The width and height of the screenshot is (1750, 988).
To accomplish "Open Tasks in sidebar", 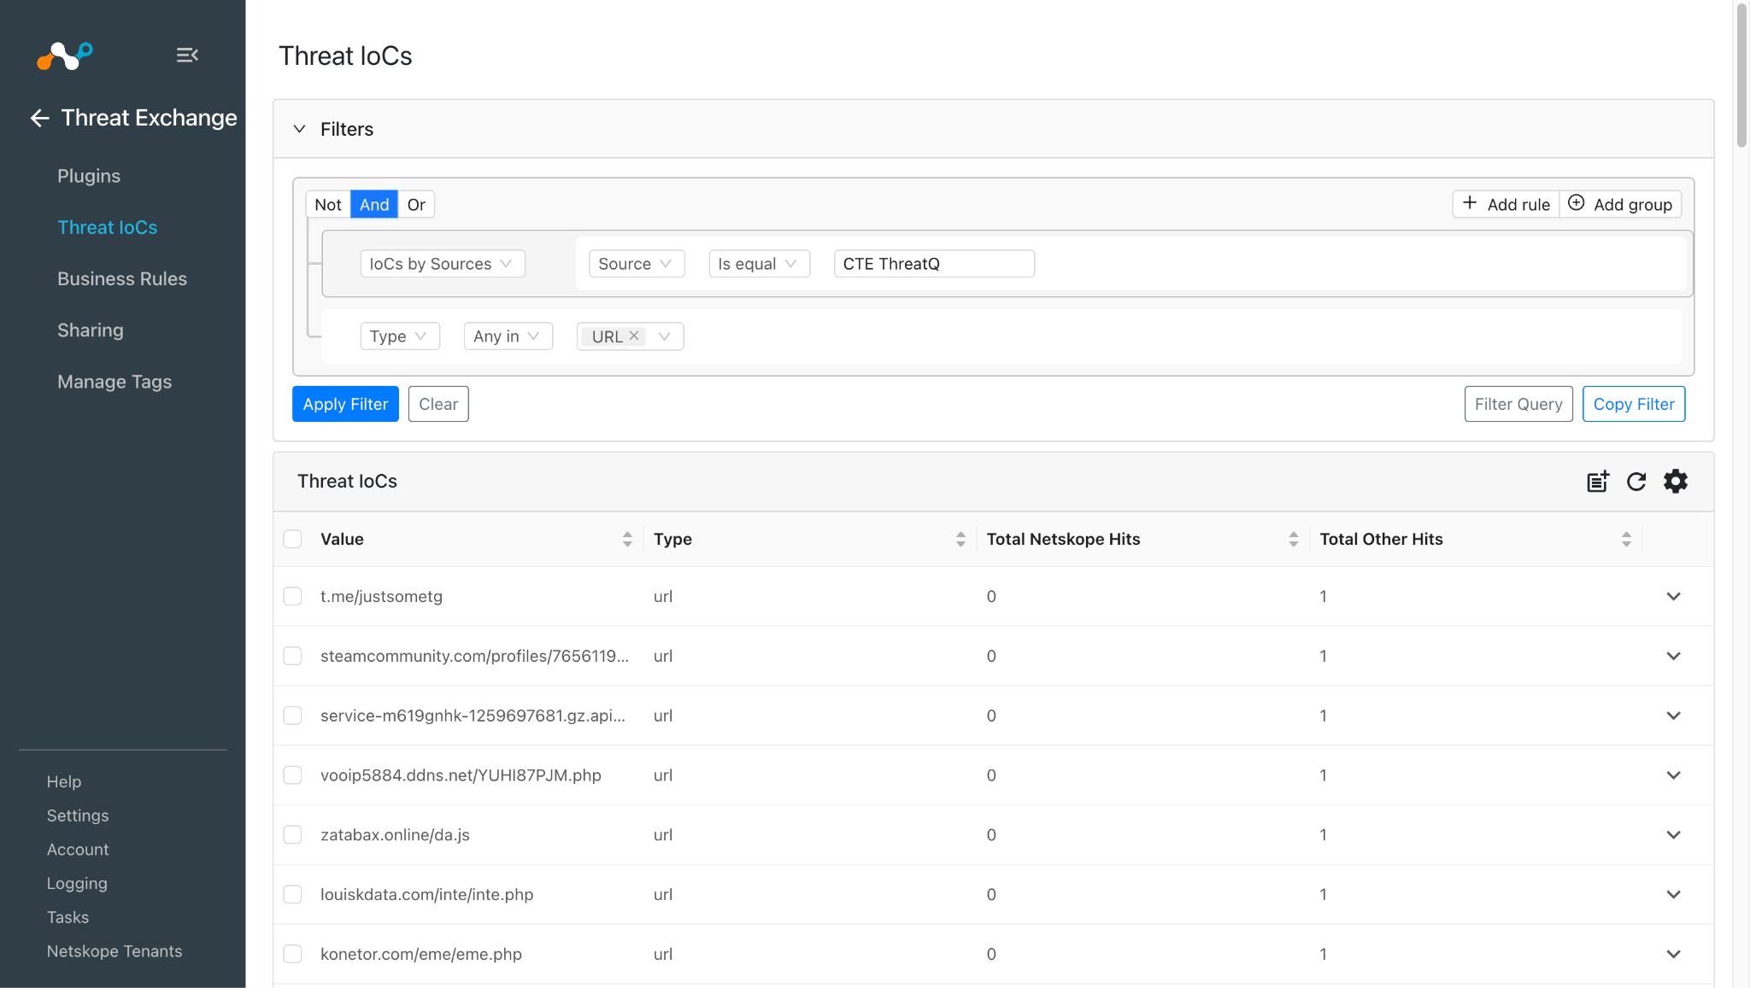I will (68, 917).
